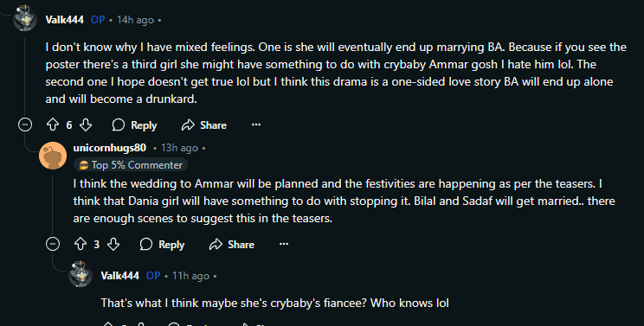Upvote unicornhugs80's wedding teaser comment
Viewport: 644px width, 326px height.
coord(80,245)
